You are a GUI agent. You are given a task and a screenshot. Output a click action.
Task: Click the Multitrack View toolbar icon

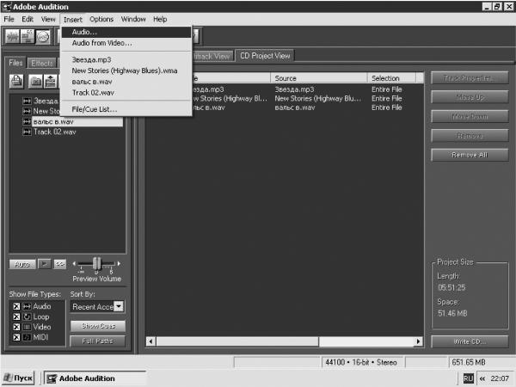point(28,36)
